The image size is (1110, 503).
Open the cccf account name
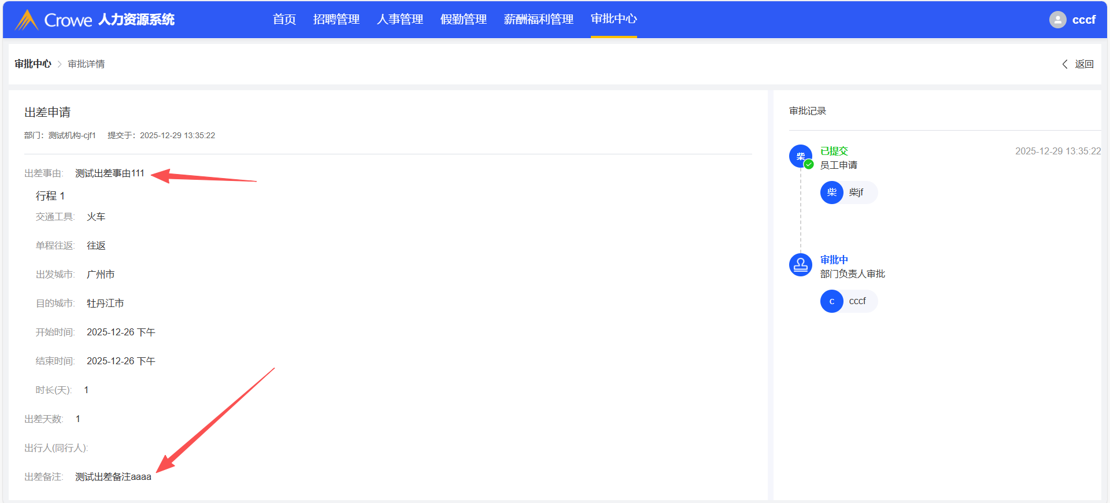[x=1084, y=20]
